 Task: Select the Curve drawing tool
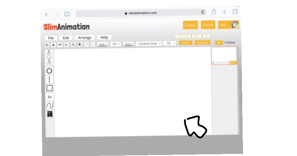pyautogui.click(x=50, y=105)
